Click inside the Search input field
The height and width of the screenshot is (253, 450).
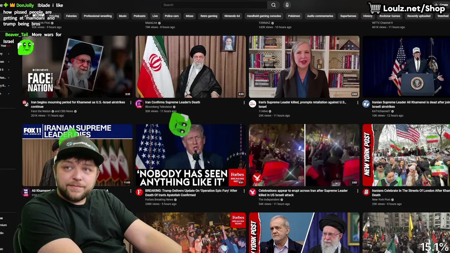point(214,5)
